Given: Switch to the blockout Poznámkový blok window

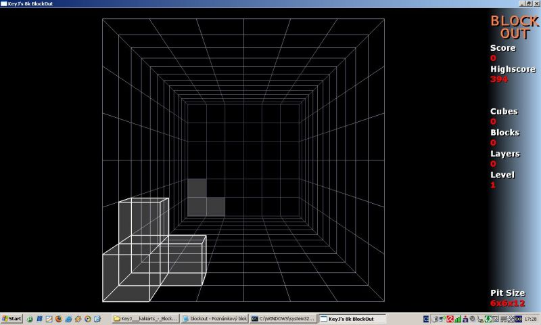Looking at the screenshot, I should [214, 318].
